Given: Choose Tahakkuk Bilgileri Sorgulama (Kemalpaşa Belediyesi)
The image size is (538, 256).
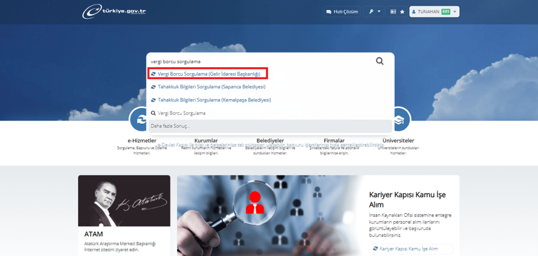Looking at the screenshot, I should (214, 100).
